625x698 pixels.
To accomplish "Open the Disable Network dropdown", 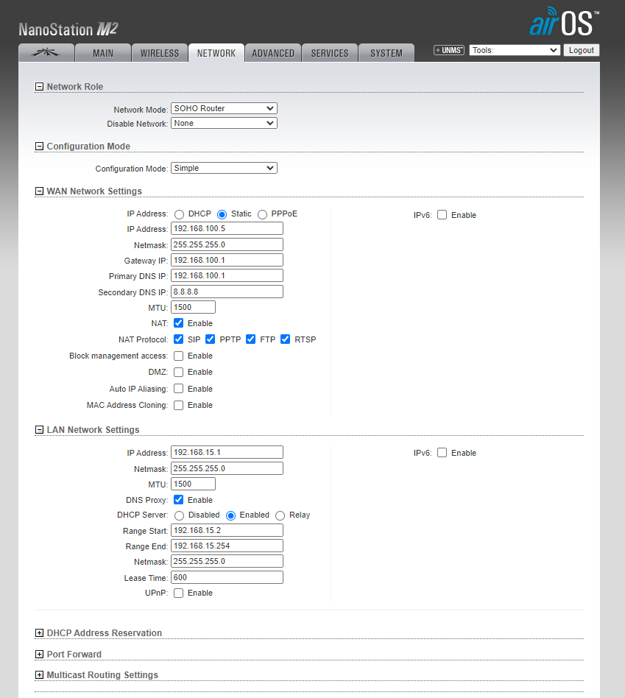I will point(224,123).
